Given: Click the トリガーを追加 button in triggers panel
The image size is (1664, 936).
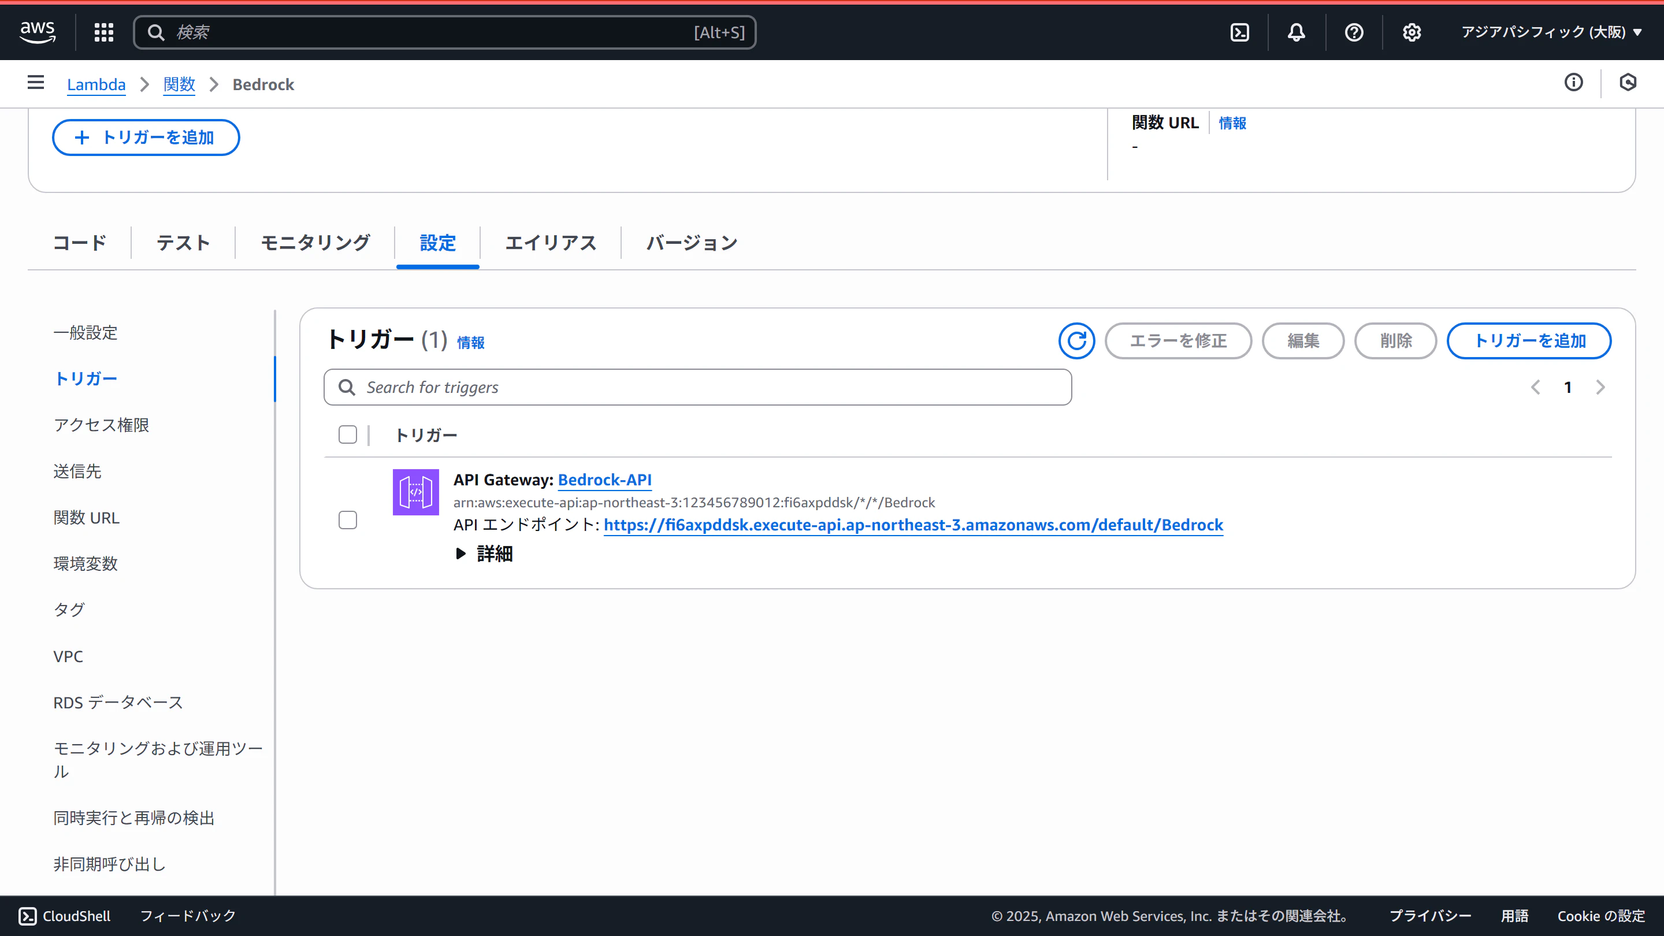Looking at the screenshot, I should pos(1528,340).
